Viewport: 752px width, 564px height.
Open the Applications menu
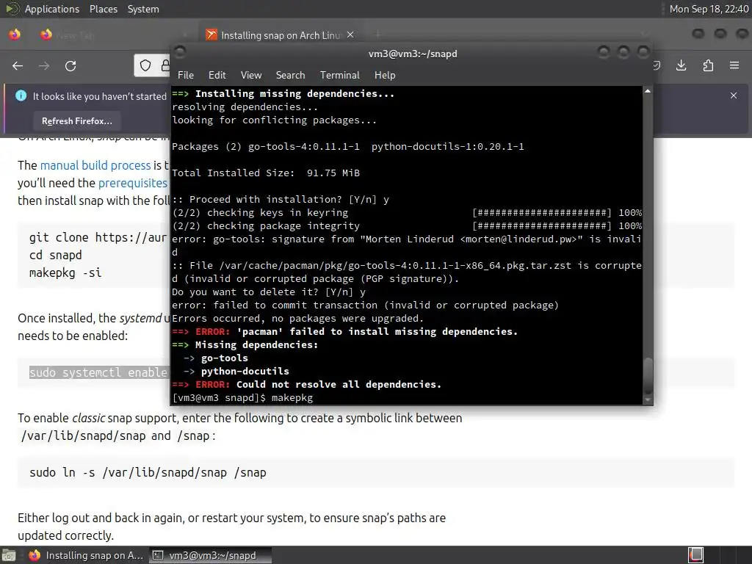(x=52, y=9)
